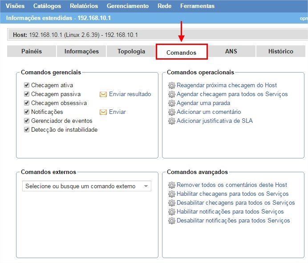This screenshot has width=308, height=263.
Task: Click Agendar checagem para todos os Serviços link
Action: (232, 94)
